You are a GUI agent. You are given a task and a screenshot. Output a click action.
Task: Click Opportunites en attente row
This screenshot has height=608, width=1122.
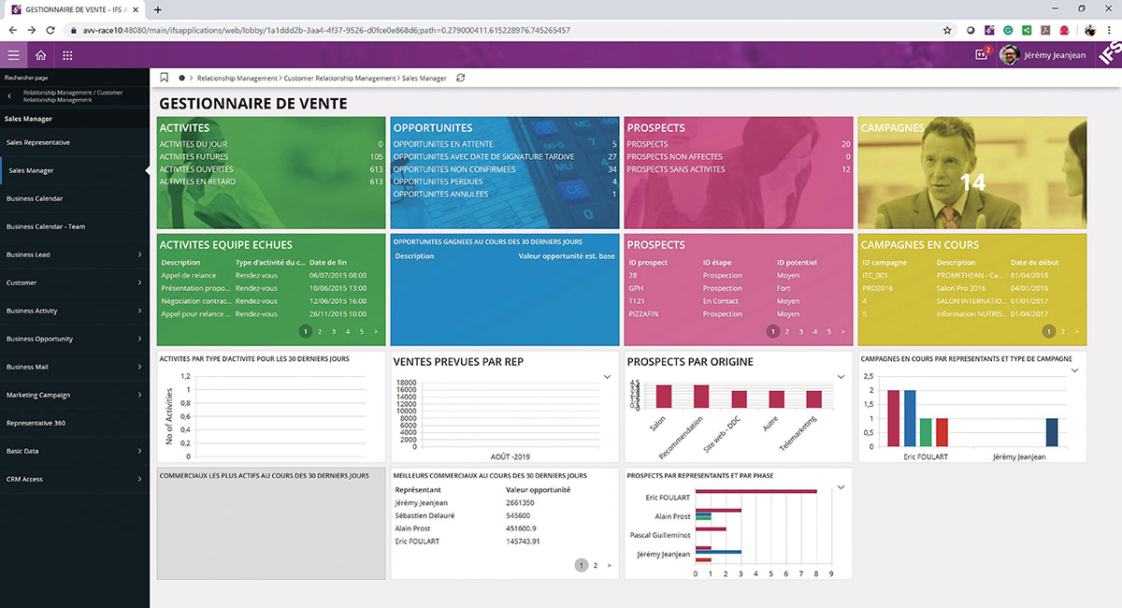click(x=505, y=144)
